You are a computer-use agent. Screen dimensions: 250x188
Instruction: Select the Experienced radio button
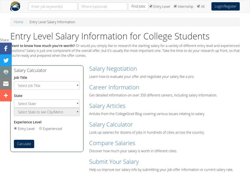tap(40, 128)
